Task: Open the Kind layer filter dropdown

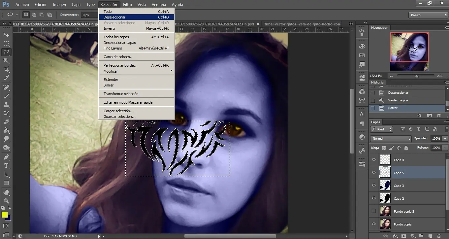Action: point(382,129)
